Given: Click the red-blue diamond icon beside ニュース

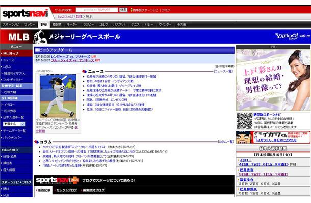Looking at the screenshot, I should (84, 71).
